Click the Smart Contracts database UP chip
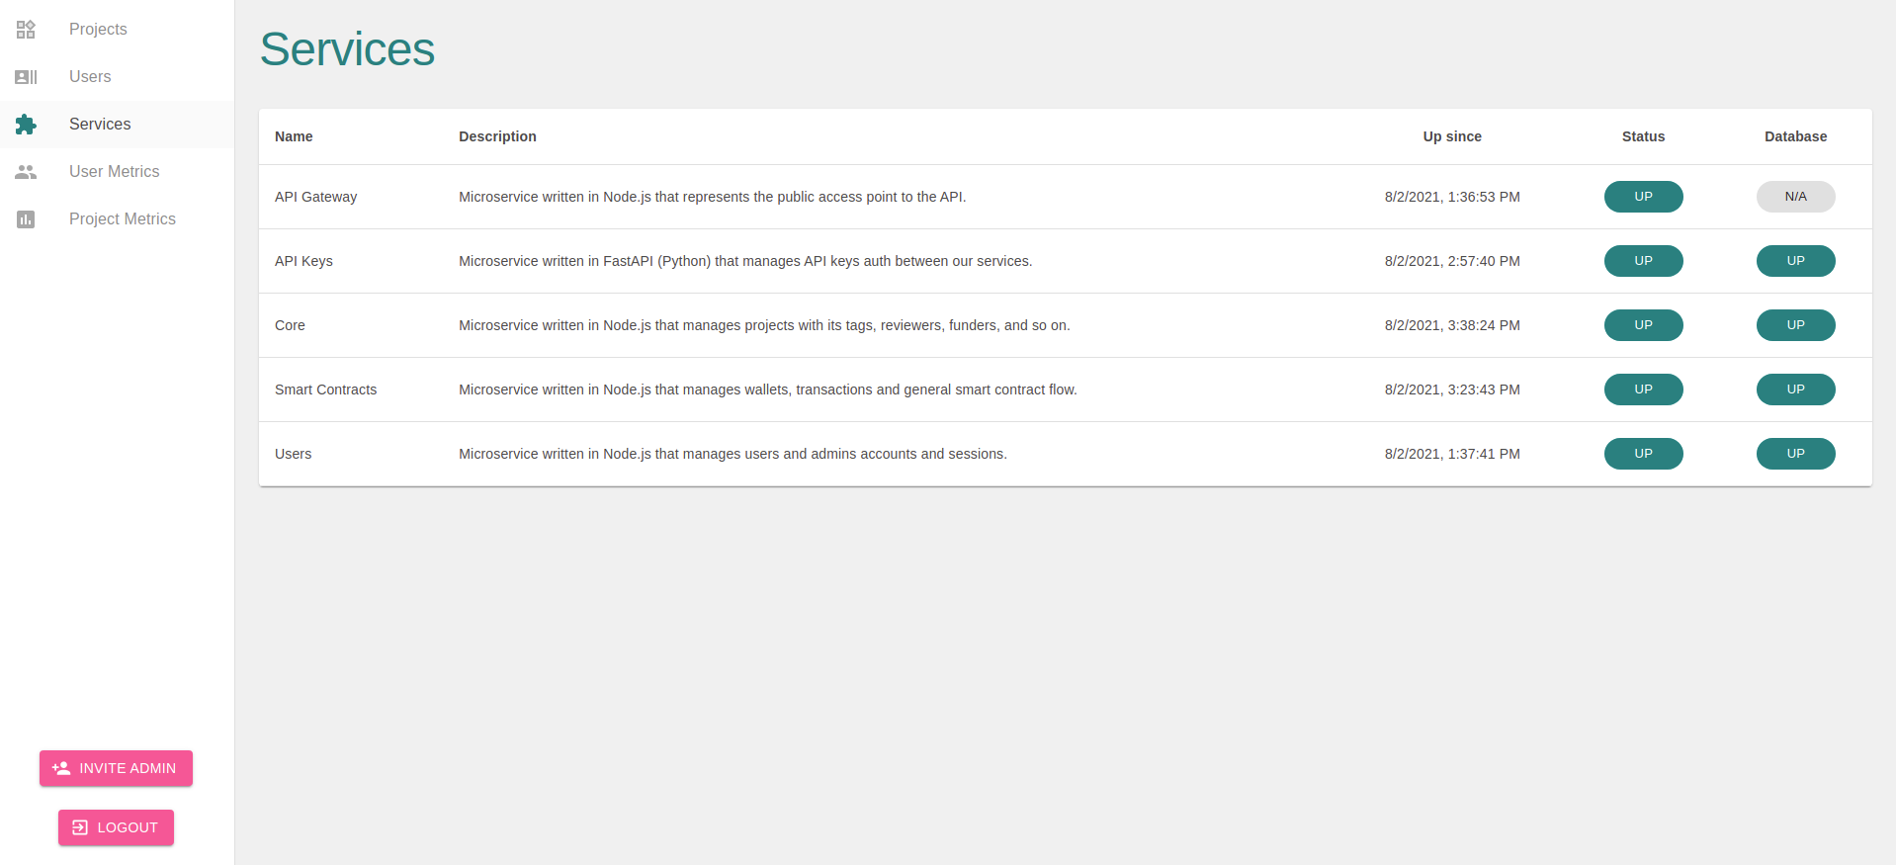The image size is (1896, 865). click(1795, 389)
